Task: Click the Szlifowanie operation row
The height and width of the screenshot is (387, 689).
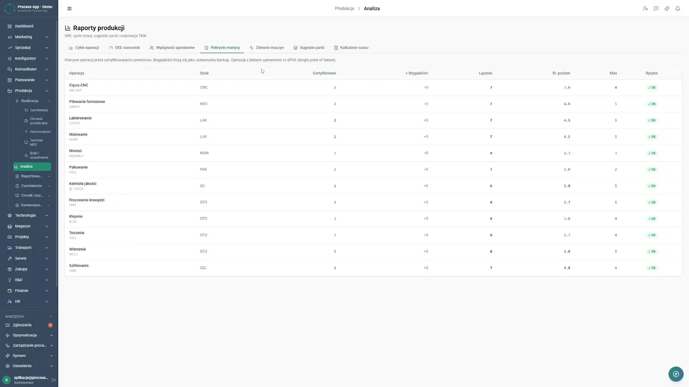Action: (x=373, y=268)
